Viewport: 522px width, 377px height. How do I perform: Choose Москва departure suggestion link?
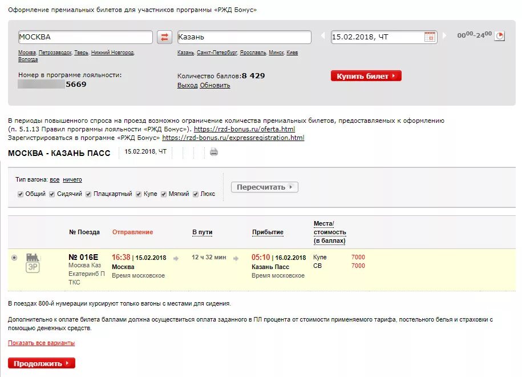[x=27, y=53]
